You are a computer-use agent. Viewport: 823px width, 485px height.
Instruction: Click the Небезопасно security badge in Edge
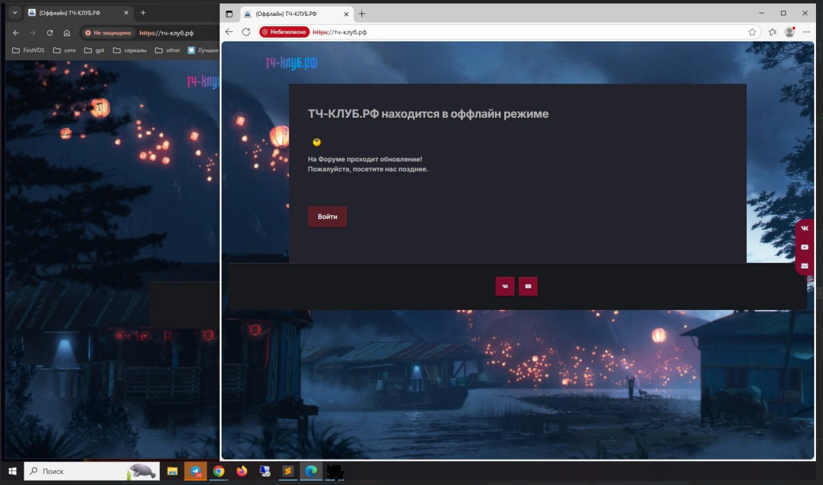(285, 32)
